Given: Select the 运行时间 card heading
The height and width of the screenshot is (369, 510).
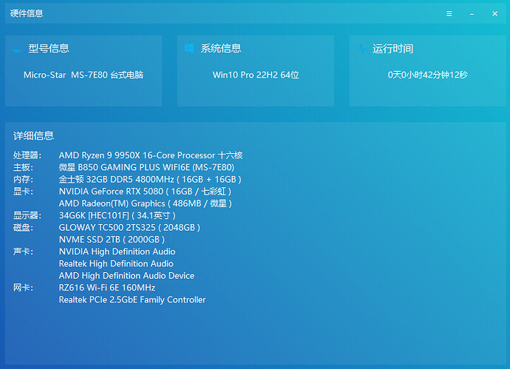Looking at the screenshot, I should 393,49.
